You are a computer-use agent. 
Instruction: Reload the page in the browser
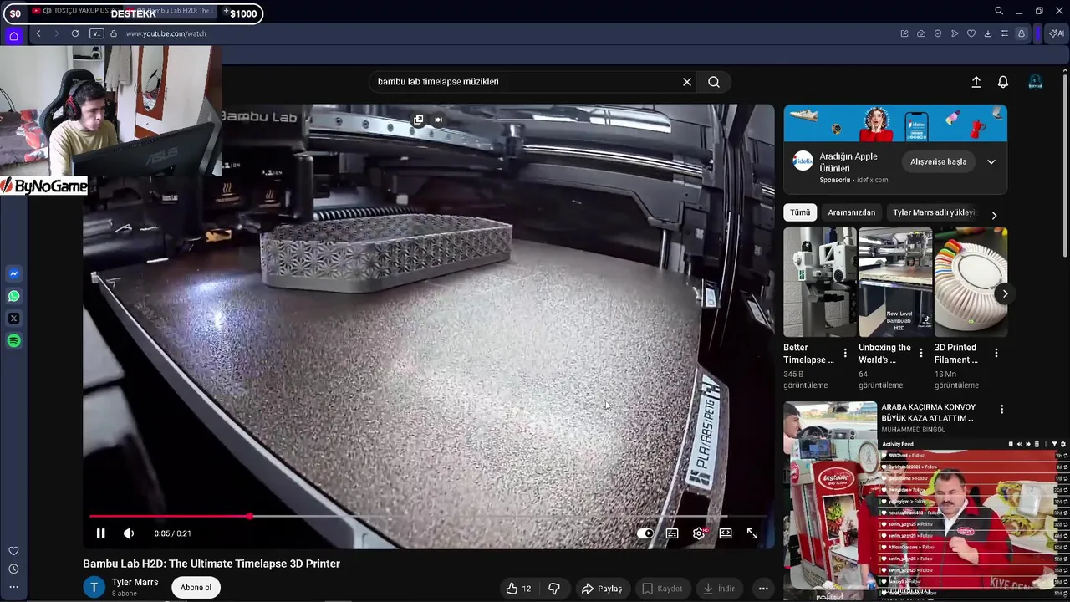(75, 33)
